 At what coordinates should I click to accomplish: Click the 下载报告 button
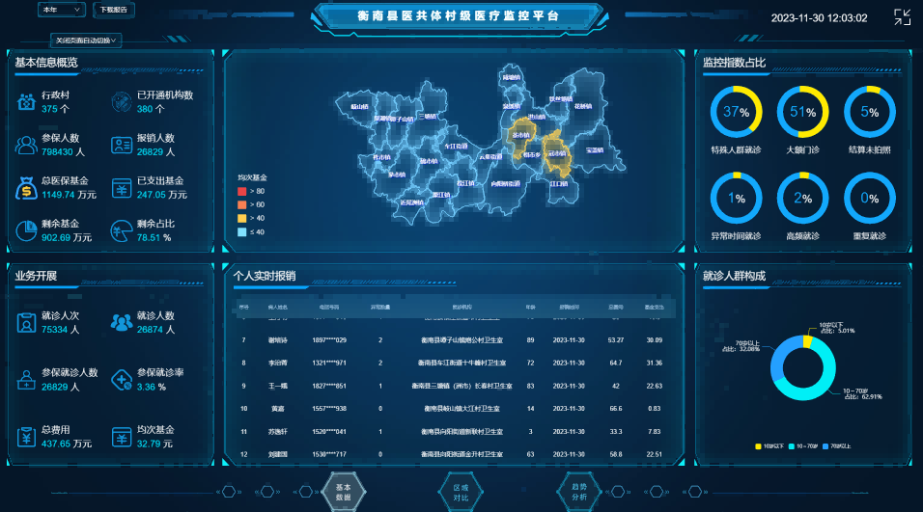pyautogui.click(x=117, y=10)
